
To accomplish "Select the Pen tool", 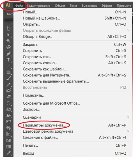I will pos(9,54).
